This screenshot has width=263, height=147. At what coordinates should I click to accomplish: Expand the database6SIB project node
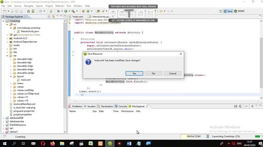point(3,118)
